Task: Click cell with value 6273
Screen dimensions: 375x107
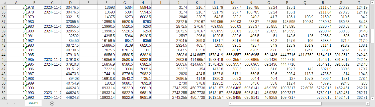Action: 125,17
